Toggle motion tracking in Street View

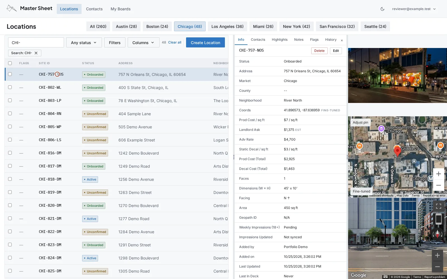click(439, 219)
